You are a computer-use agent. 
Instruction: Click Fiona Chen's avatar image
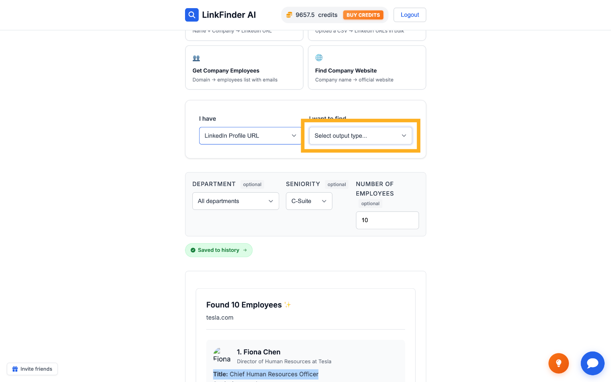[x=222, y=355]
